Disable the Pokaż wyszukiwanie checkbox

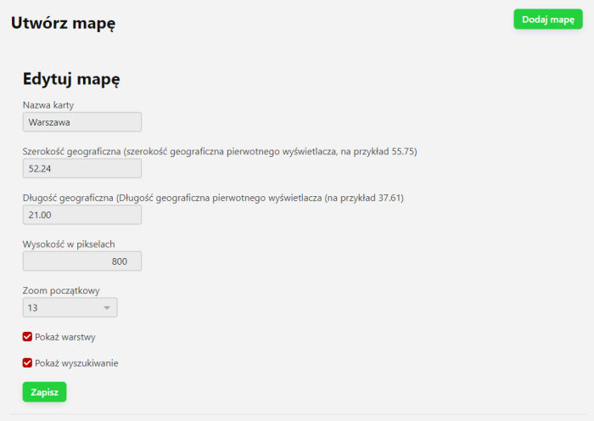point(27,363)
